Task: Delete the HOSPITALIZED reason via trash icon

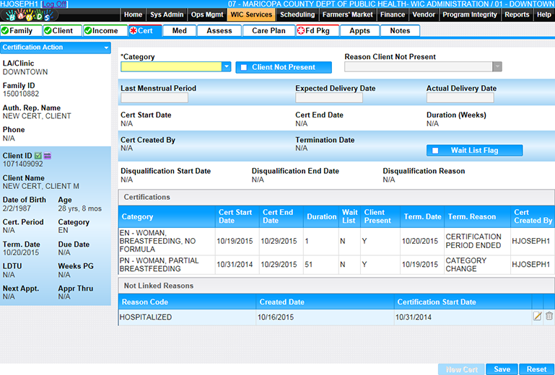Action: [549, 316]
